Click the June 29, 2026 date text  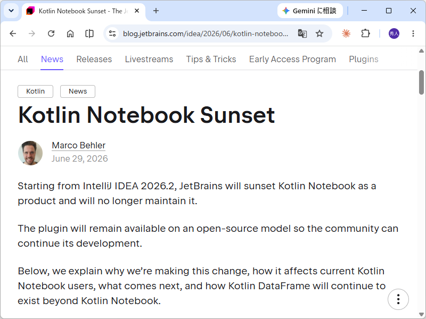pyautogui.click(x=79, y=158)
